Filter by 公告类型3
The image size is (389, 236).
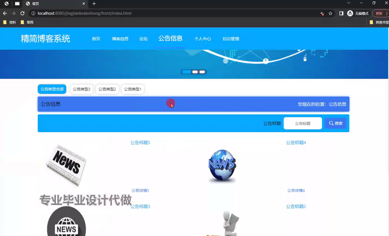pos(81,89)
